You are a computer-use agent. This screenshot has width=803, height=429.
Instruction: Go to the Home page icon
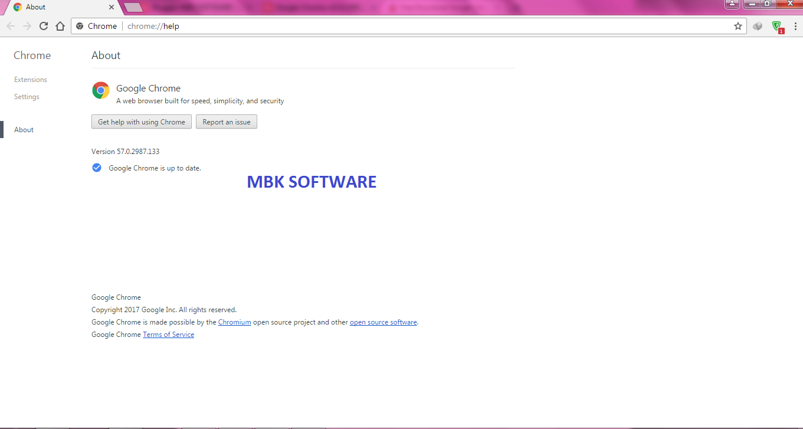click(x=60, y=26)
